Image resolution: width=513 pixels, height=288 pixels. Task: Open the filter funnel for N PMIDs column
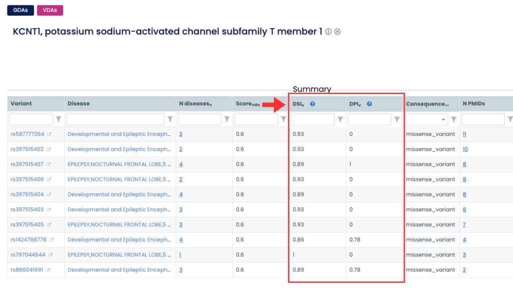point(510,119)
